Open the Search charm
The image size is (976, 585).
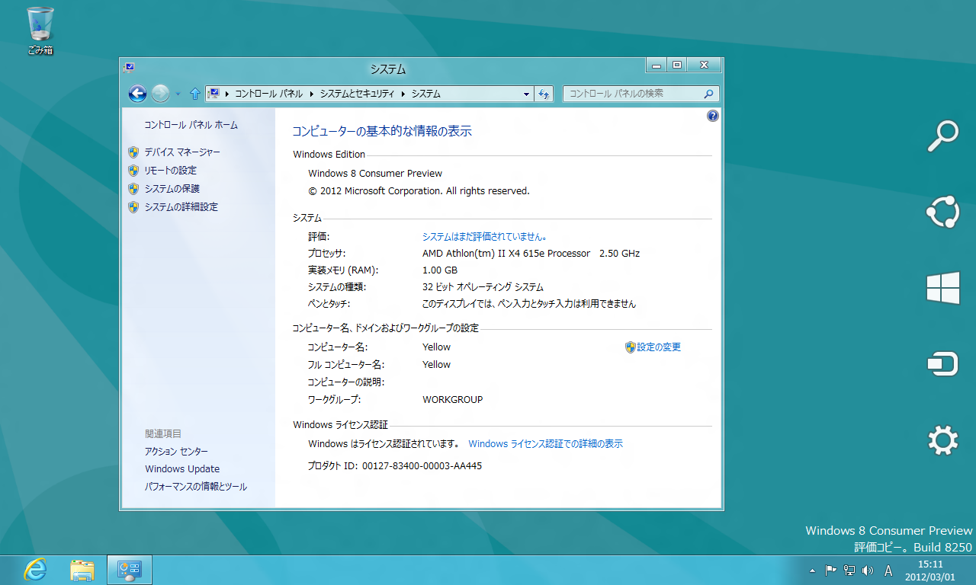942,136
